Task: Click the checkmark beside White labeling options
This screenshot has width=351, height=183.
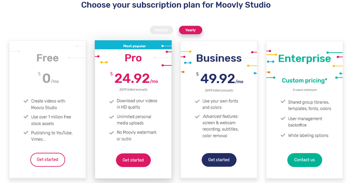Action: tap(283, 135)
